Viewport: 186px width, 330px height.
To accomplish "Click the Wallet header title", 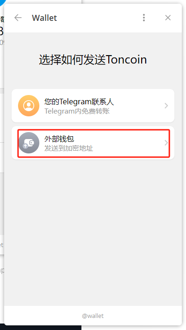I will click(x=44, y=18).
